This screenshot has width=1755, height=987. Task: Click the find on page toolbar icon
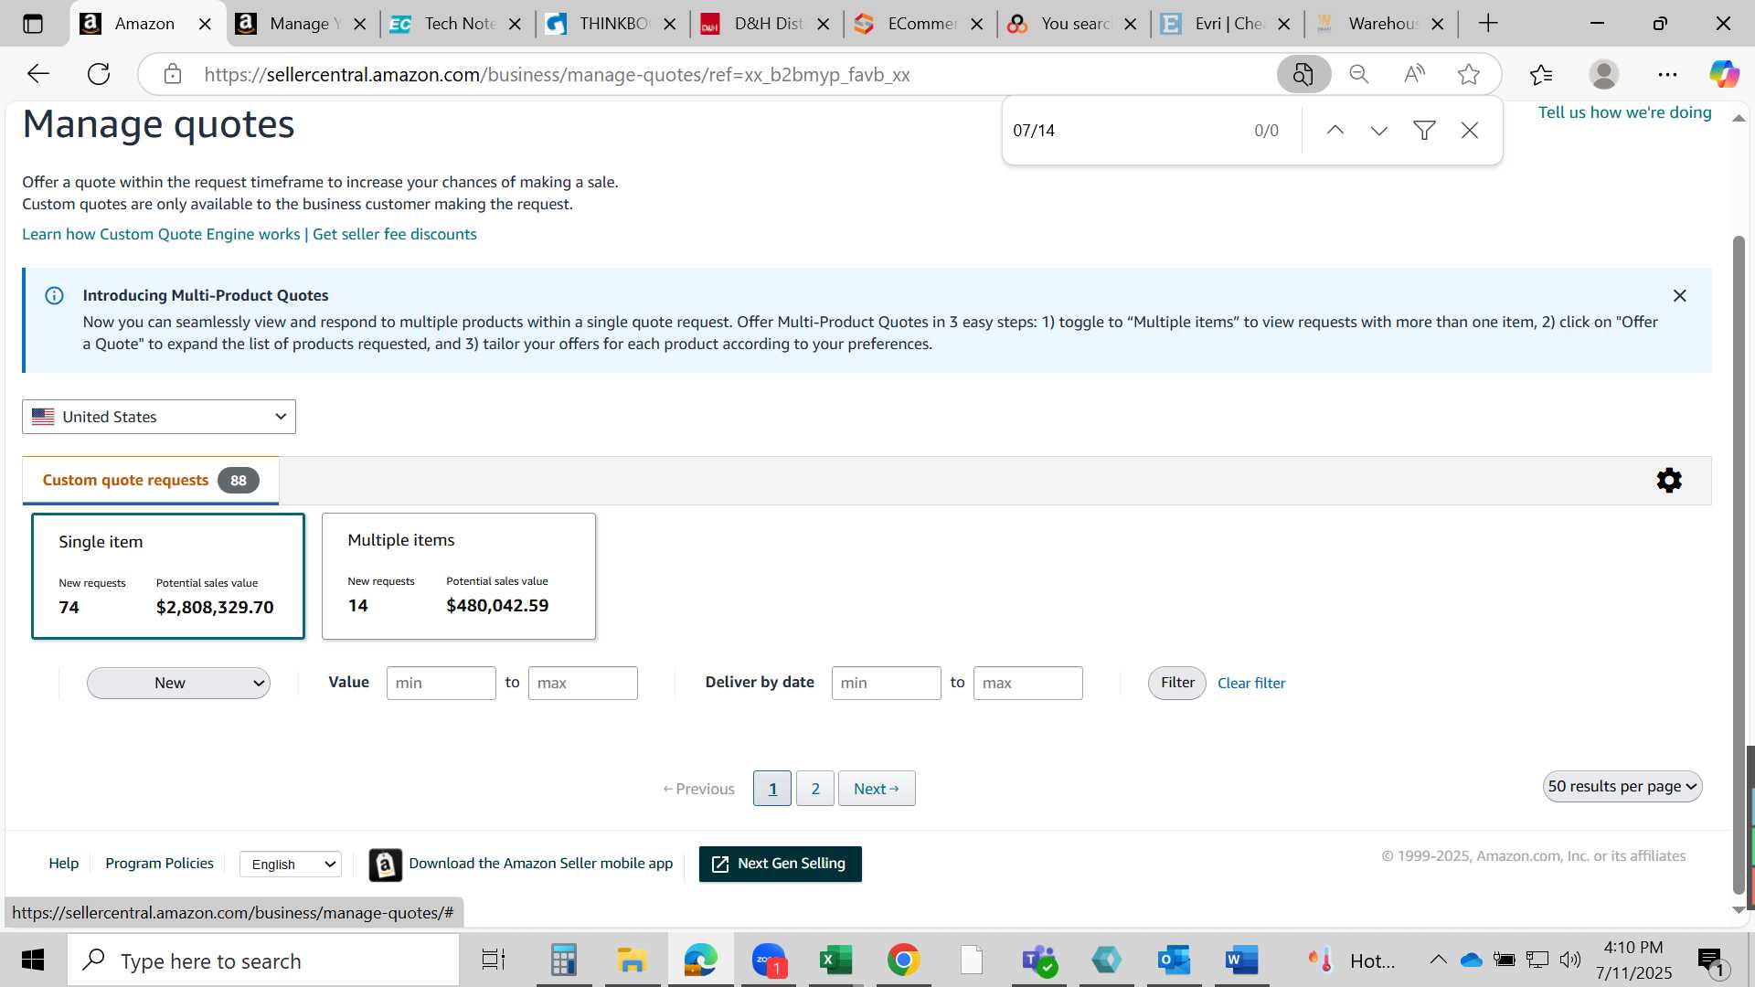[x=1303, y=74]
